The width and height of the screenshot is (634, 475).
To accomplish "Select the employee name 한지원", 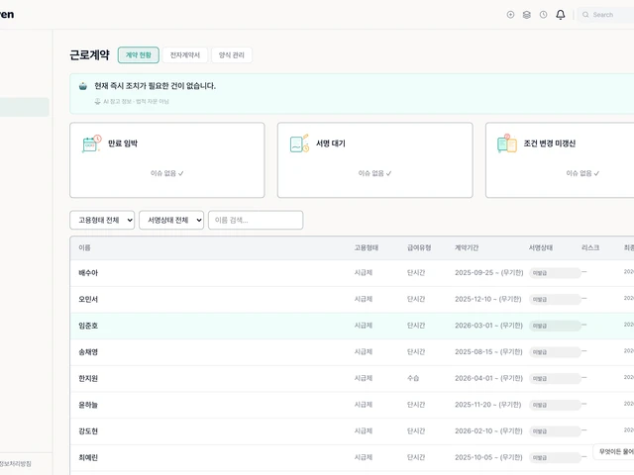I will (x=88, y=378).
